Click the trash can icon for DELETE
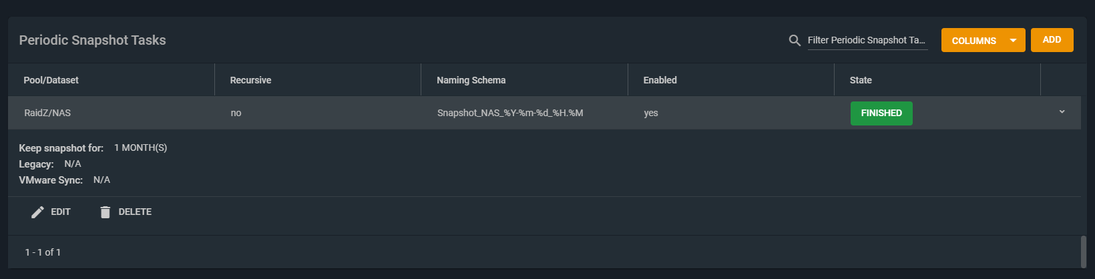This screenshot has height=279, width=1095. (105, 212)
